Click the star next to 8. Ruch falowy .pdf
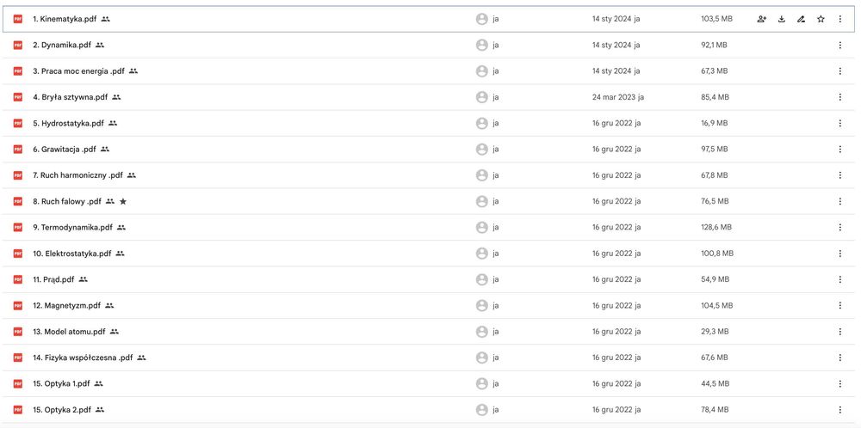Viewport: 861px width, 428px height. point(123,201)
